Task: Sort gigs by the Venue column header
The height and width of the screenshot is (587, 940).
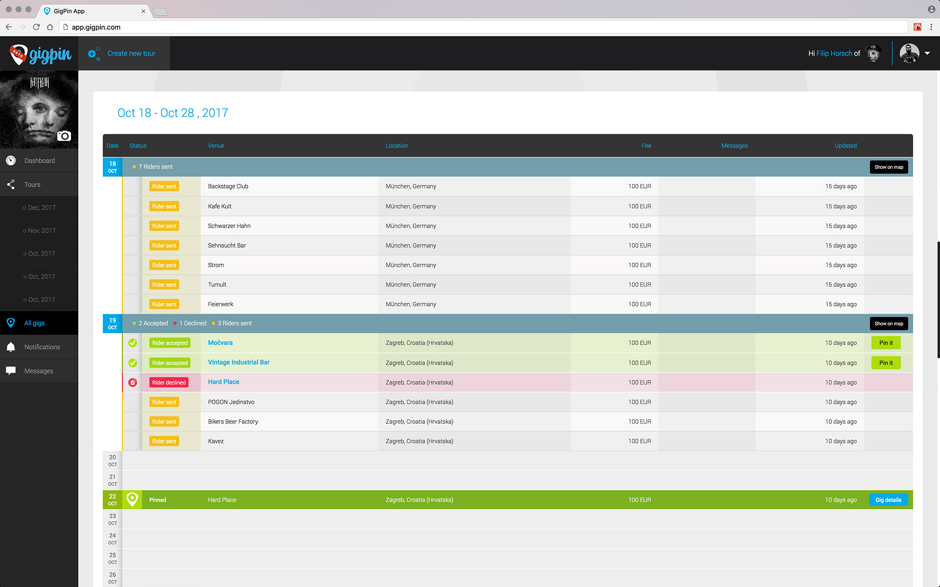Action: pos(216,146)
